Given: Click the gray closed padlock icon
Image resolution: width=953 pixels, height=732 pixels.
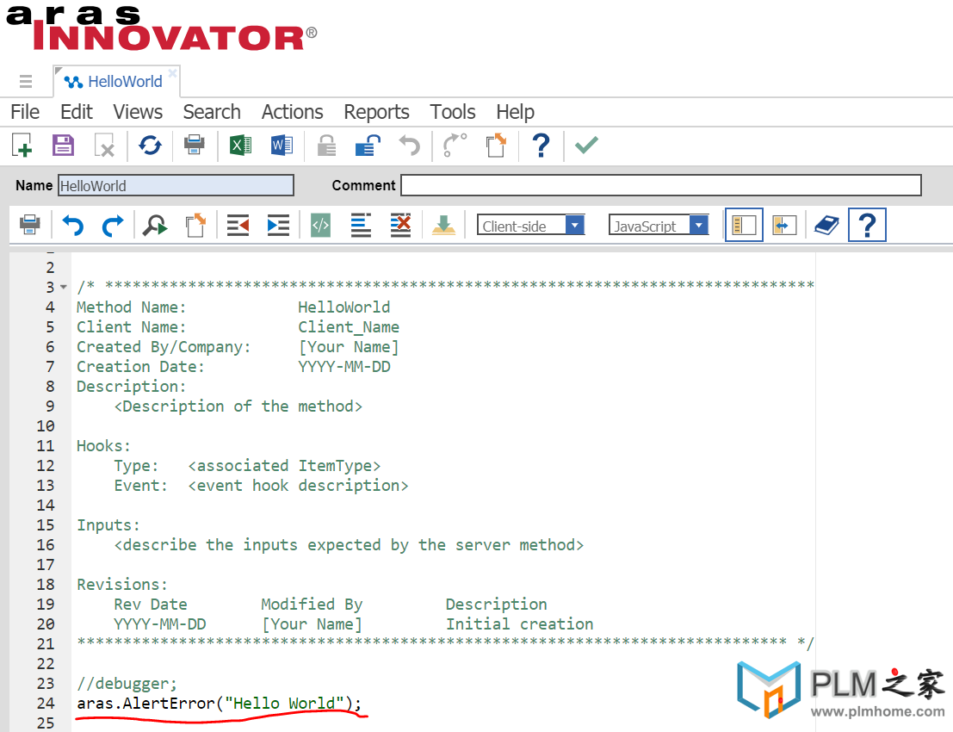Looking at the screenshot, I should [327, 146].
